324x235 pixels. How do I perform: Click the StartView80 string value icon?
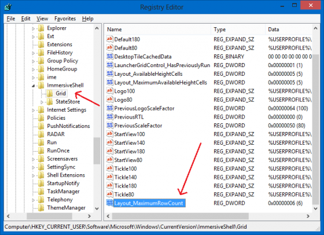[109, 160]
